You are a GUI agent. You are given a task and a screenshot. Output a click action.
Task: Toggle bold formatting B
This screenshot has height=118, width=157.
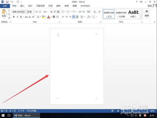coord(14,17)
